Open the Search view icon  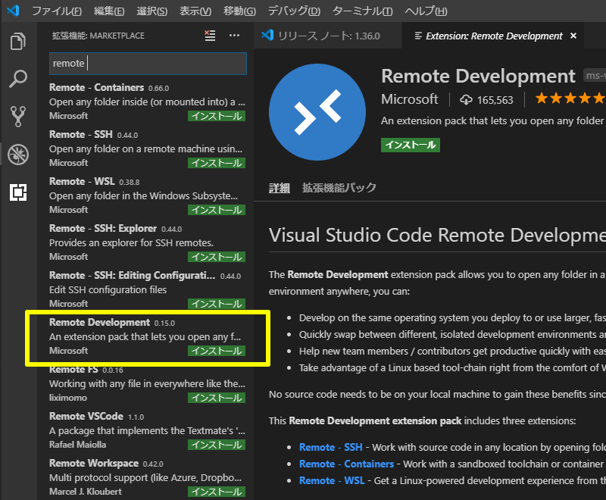click(17, 79)
